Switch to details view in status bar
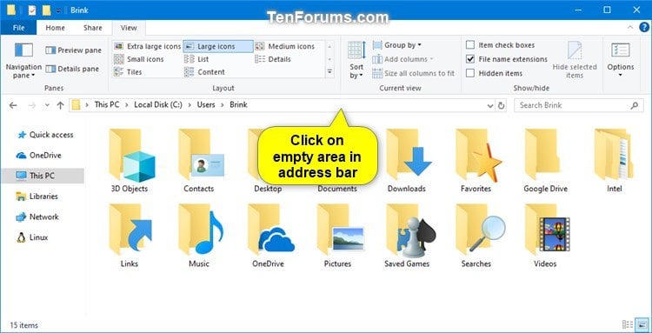The height and width of the screenshot is (333, 652). pyautogui.click(x=627, y=324)
